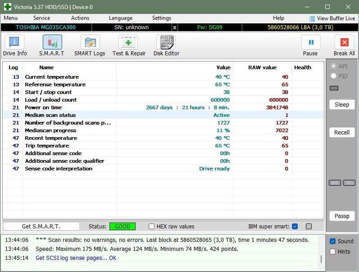359x272 pixels.
Task: Open the Settings menu
Action: click(x=161, y=18)
